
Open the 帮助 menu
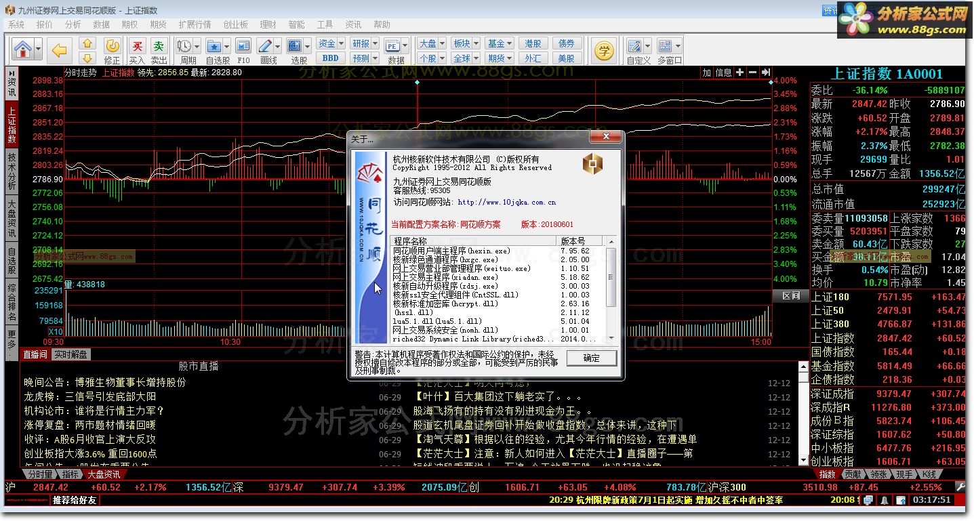point(382,24)
